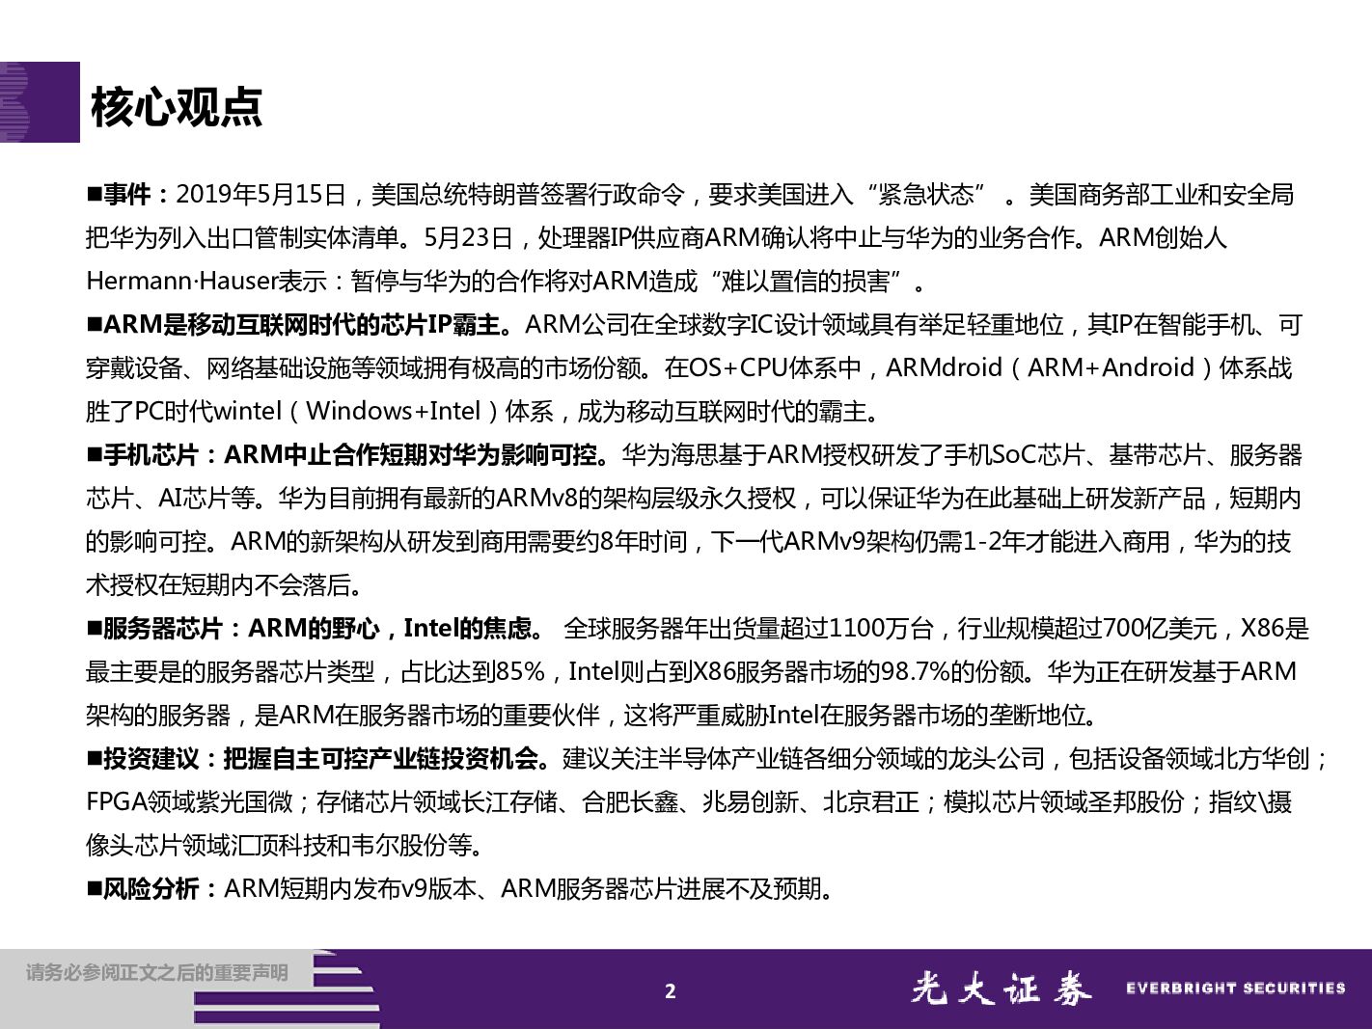Select the company name 圣邦股份

tap(1137, 802)
